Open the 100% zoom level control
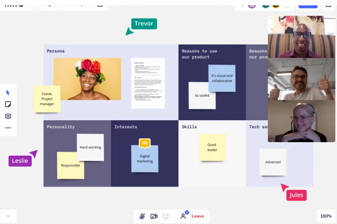The height and width of the screenshot is (224, 337). pyautogui.click(x=326, y=216)
